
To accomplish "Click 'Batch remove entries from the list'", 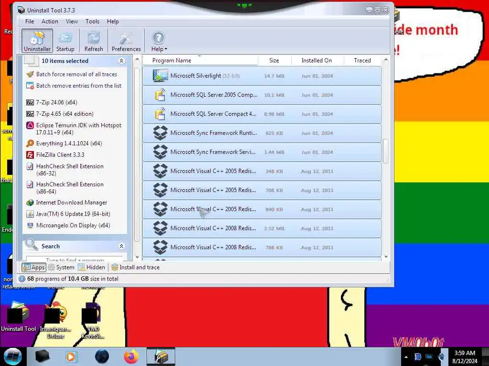I will pos(79,86).
